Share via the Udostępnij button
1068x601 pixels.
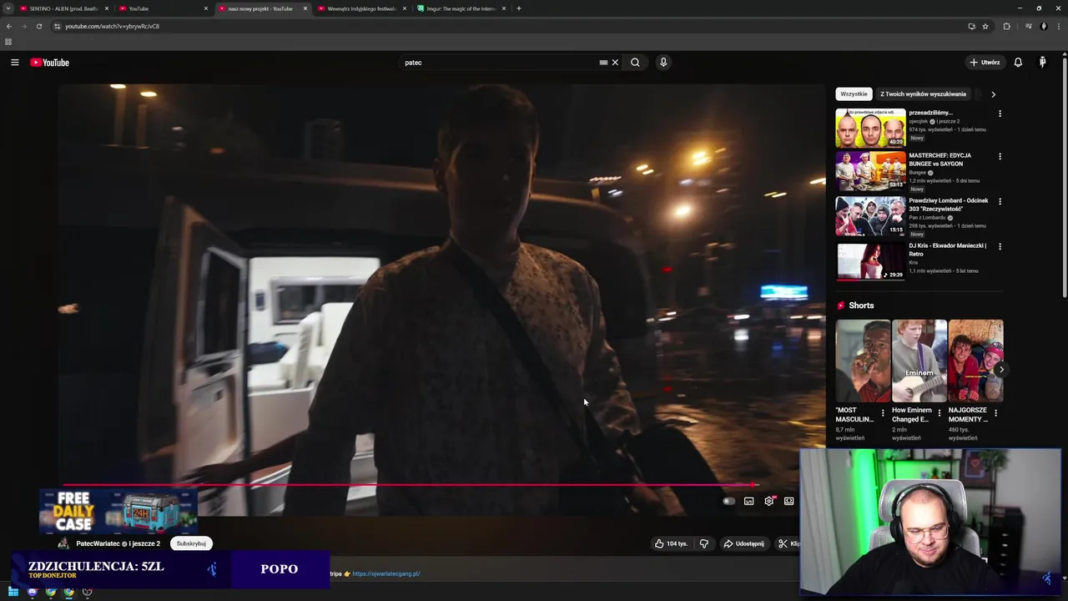pyautogui.click(x=743, y=543)
